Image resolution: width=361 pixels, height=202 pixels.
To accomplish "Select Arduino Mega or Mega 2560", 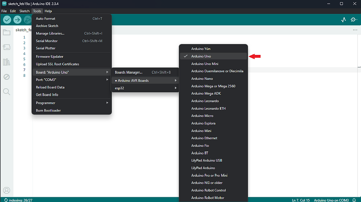I will coord(213,86).
